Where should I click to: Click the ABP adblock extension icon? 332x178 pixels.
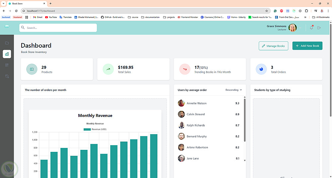click(282, 11)
